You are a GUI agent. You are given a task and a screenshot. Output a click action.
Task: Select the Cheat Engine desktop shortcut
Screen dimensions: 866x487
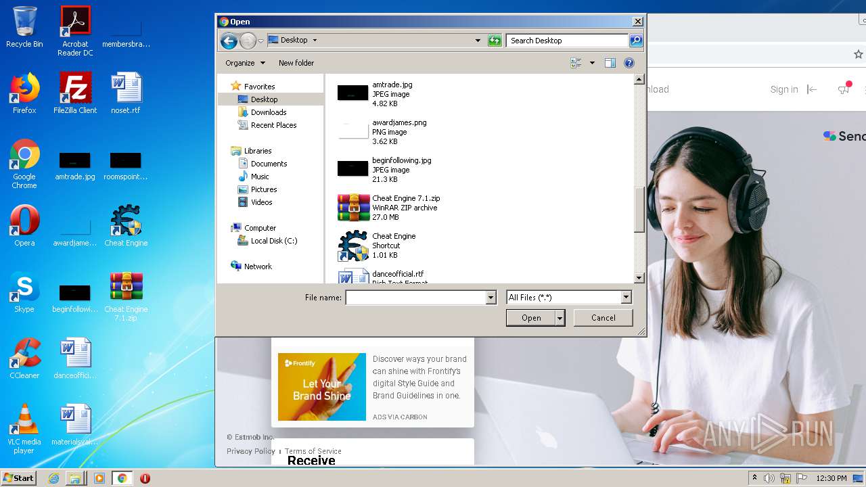pyautogui.click(x=126, y=226)
